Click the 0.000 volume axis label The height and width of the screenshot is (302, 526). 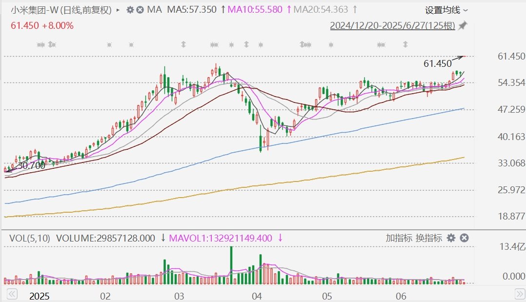click(514, 276)
